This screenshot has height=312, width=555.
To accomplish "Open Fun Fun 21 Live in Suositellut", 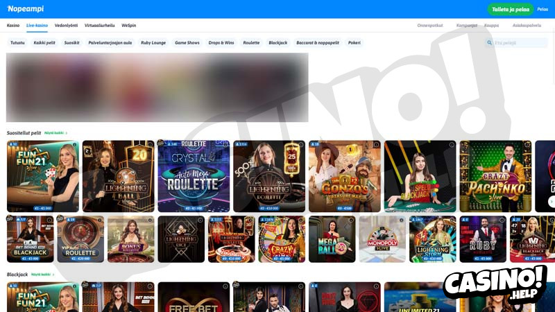I will tap(43, 176).
